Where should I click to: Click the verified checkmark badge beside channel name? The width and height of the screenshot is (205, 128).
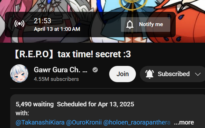95,70
